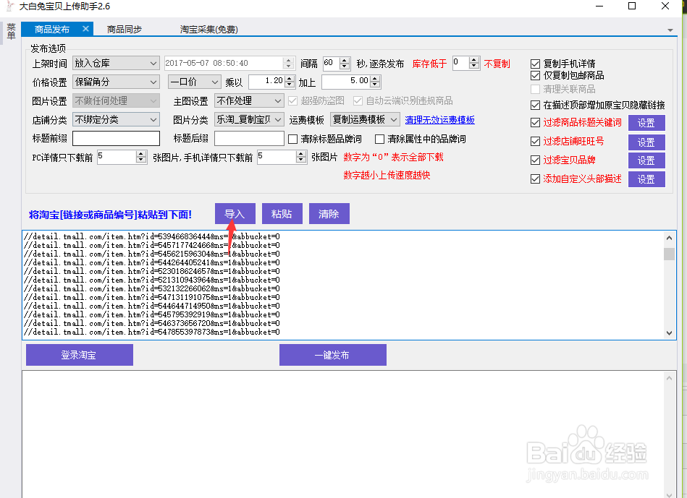
Task: Click the 间隔 seconds spinner field
Action: point(336,63)
